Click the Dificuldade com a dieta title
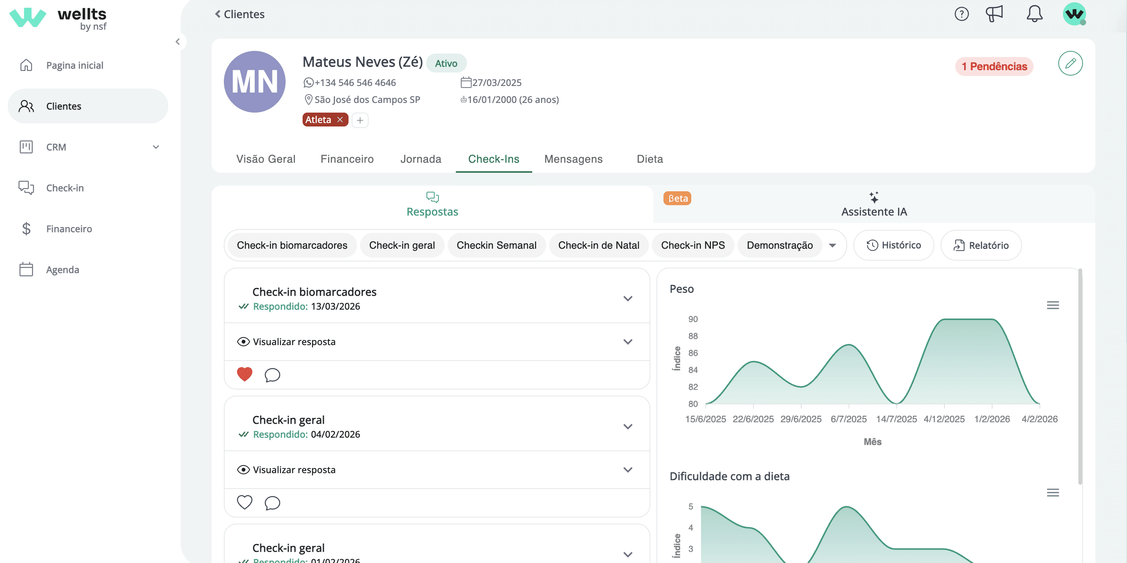Viewport: 1127px width, 563px height. coord(729,477)
